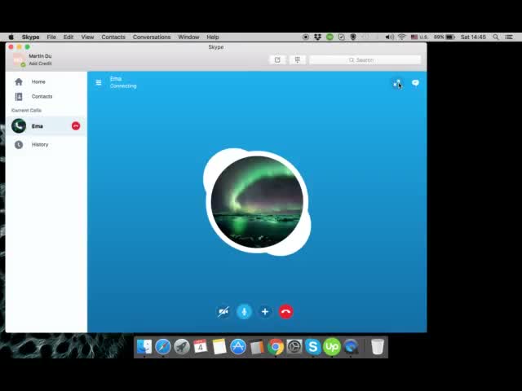Image resolution: width=522 pixels, height=391 pixels.
Task: Open the Trash in the Dock
Action: point(378,347)
